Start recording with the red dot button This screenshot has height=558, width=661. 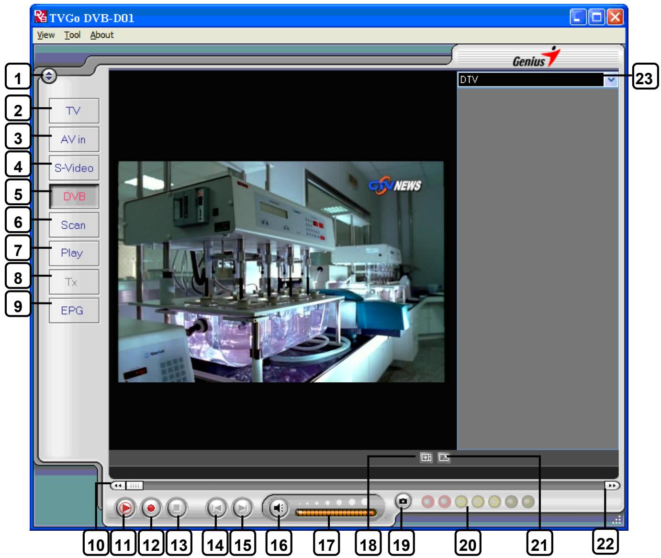(x=151, y=508)
